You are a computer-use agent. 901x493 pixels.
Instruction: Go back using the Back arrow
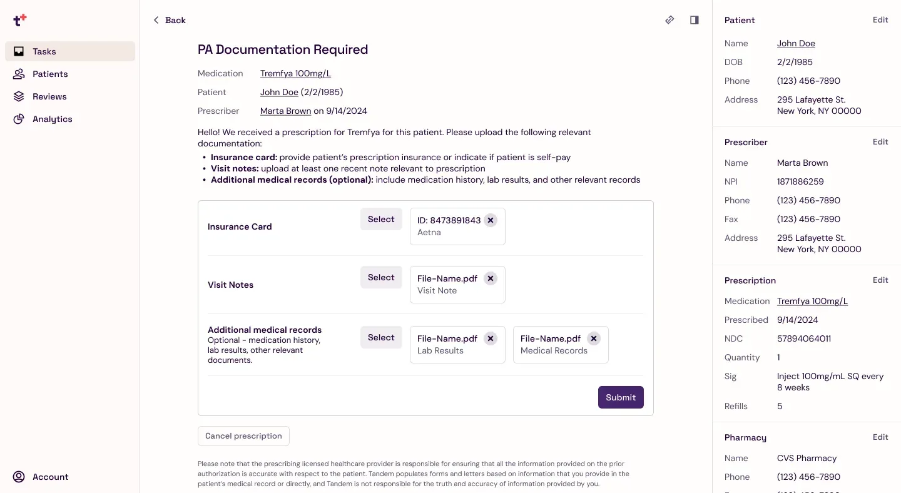[170, 20]
